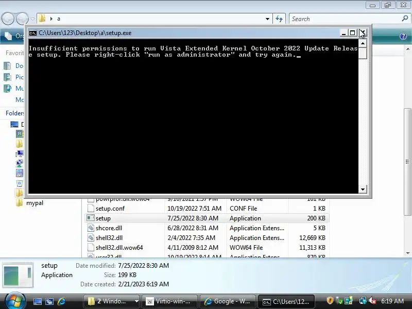Click date 10/19/2022 7:51 AM cell
Screen dimensions: 412x309
(195, 209)
